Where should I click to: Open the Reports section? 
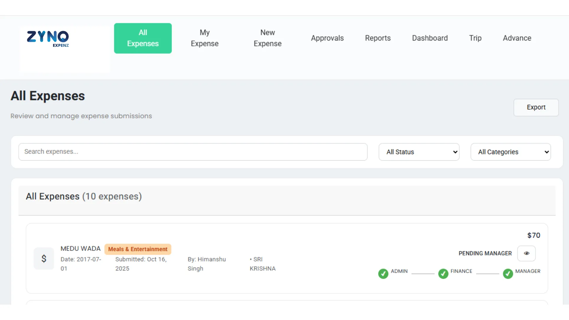tap(378, 38)
